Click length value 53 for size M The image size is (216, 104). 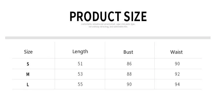[x=80, y=74]
